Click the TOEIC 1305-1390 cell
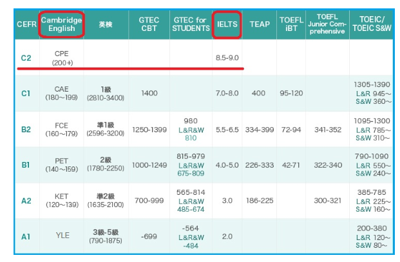The width and height of the screenshot is (400, 262). click(372, 93)
